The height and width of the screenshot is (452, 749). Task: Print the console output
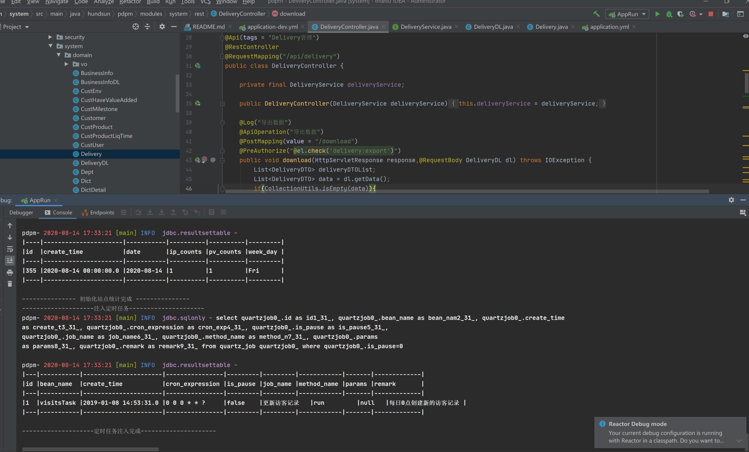click(10, 272)
